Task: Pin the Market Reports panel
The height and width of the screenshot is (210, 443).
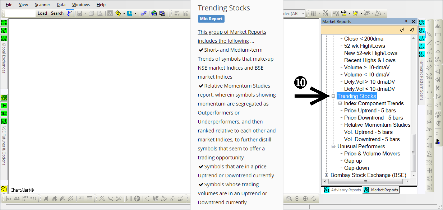Action: (406, 22)
